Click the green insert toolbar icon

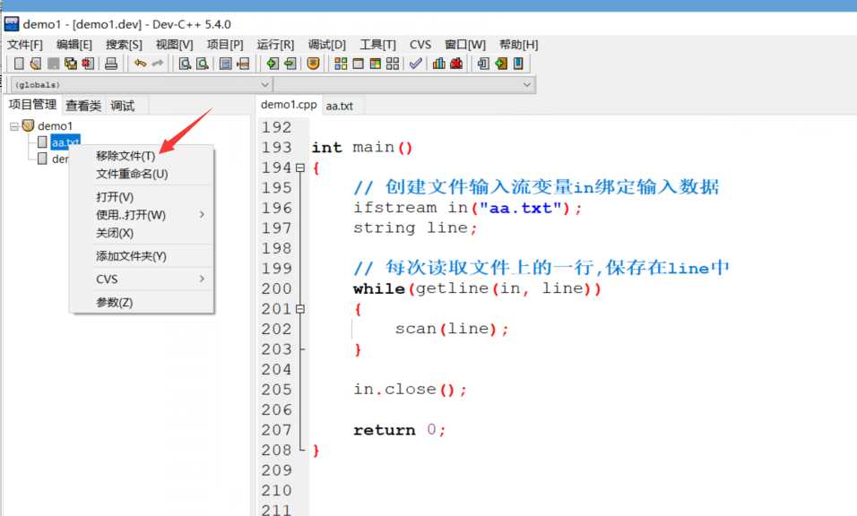pyautogui.click(x=500, y=64)
